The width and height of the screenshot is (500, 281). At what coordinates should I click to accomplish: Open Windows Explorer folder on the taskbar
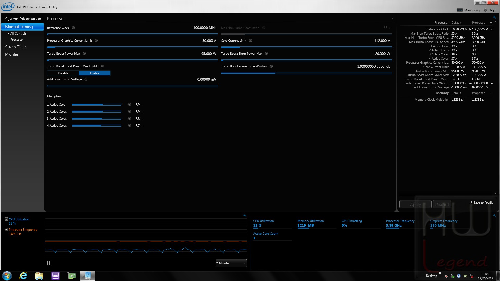tap(39, 276)
